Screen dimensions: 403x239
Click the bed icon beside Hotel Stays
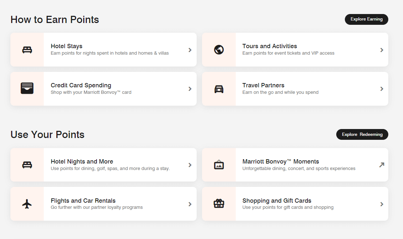[27, 50]
